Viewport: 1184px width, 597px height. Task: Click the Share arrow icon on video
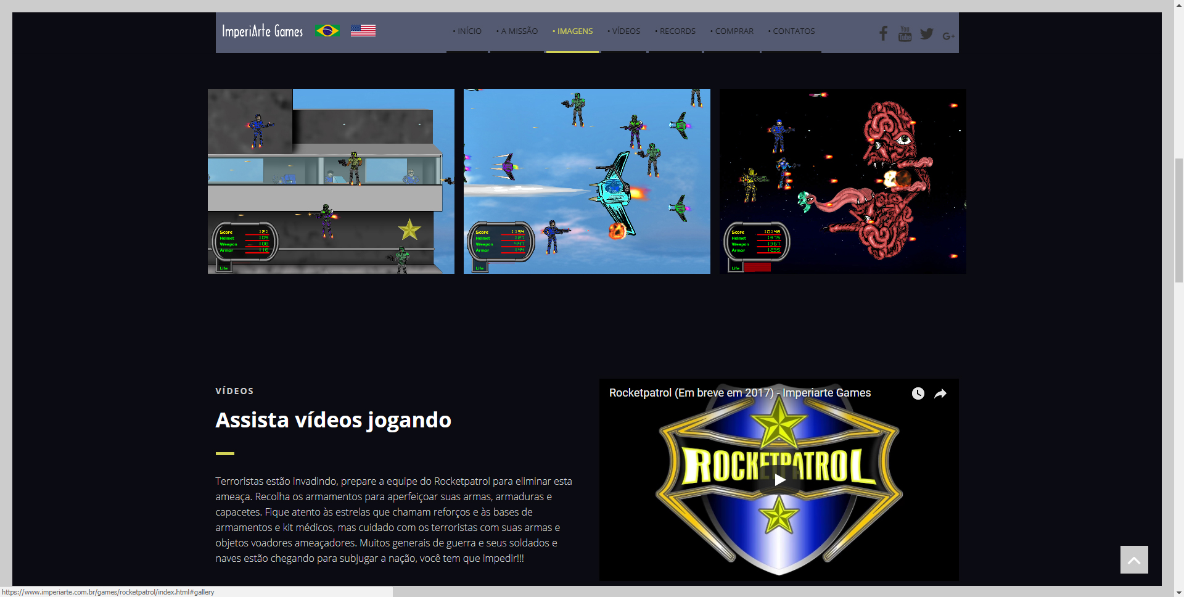tap(940, 393)
